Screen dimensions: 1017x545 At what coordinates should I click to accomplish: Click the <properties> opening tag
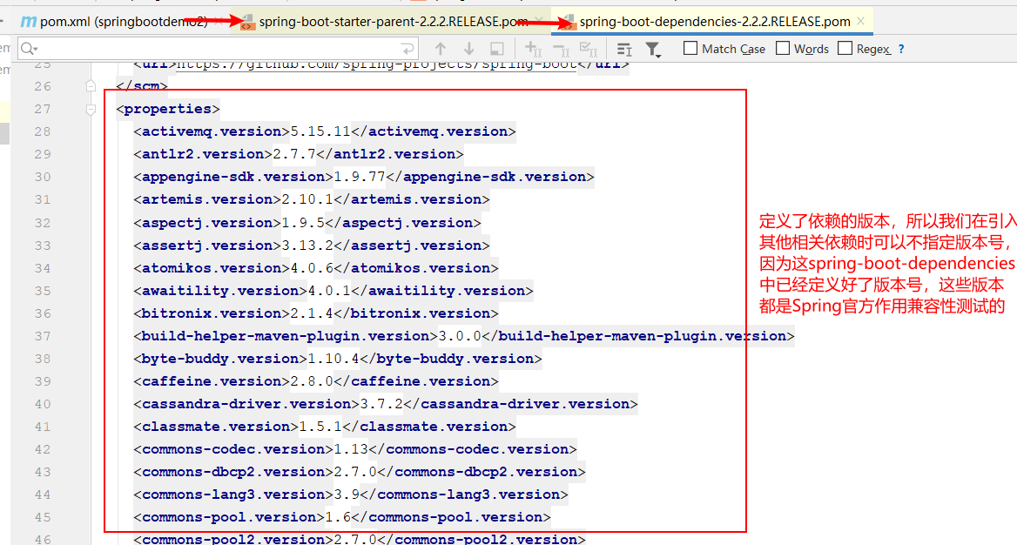point(168,108)
